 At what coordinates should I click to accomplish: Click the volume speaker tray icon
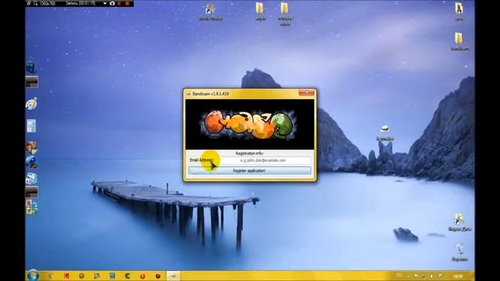432,276
